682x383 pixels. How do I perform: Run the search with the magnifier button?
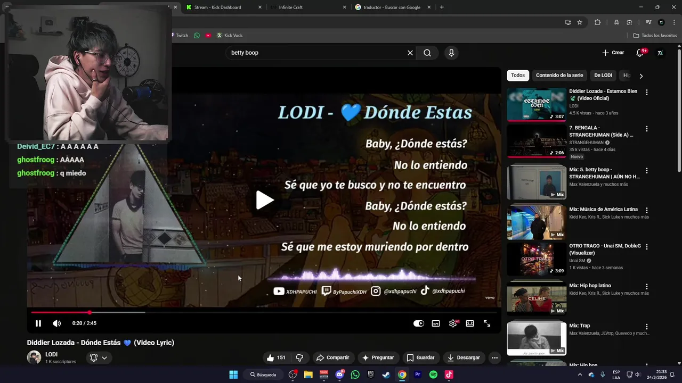427,53
